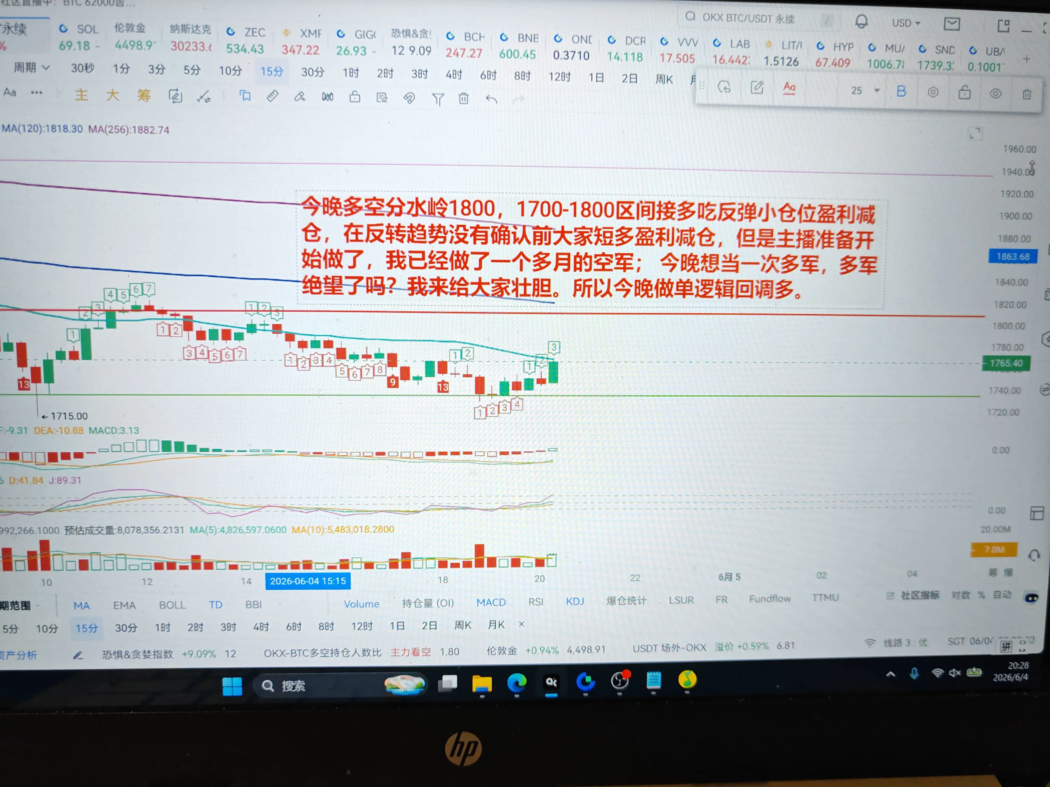
Task: Open Windows Start menu
Action: tap(232, 686)
